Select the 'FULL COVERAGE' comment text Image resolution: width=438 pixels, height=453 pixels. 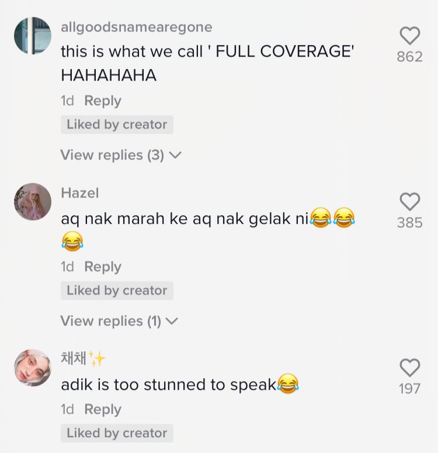click(x=207, y=64)
